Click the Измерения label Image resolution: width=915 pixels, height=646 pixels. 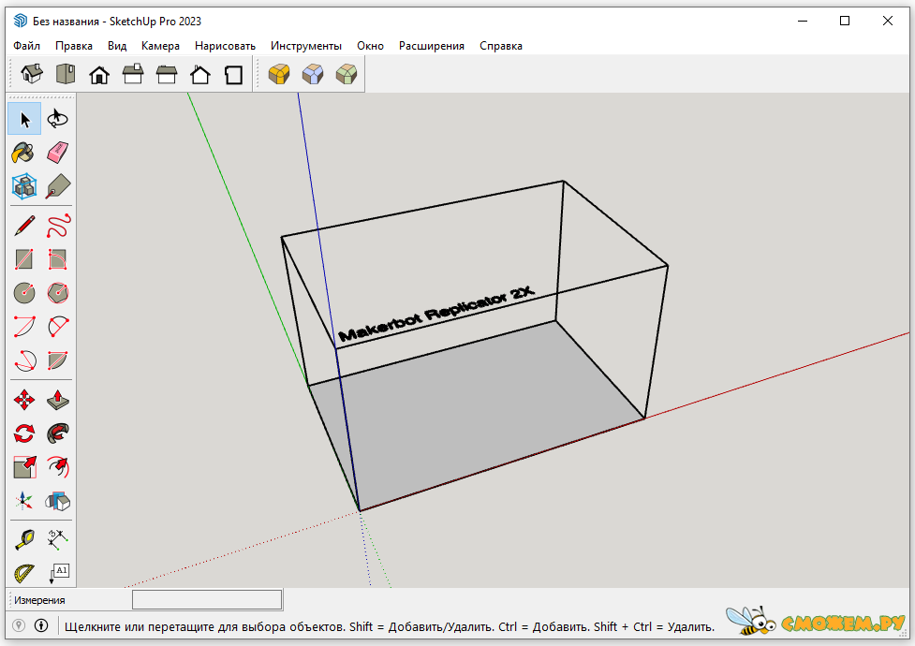39,600
